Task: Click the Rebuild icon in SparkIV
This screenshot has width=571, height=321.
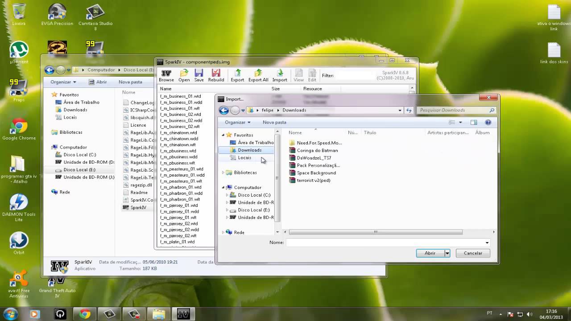Action: [x=216, y=75]
